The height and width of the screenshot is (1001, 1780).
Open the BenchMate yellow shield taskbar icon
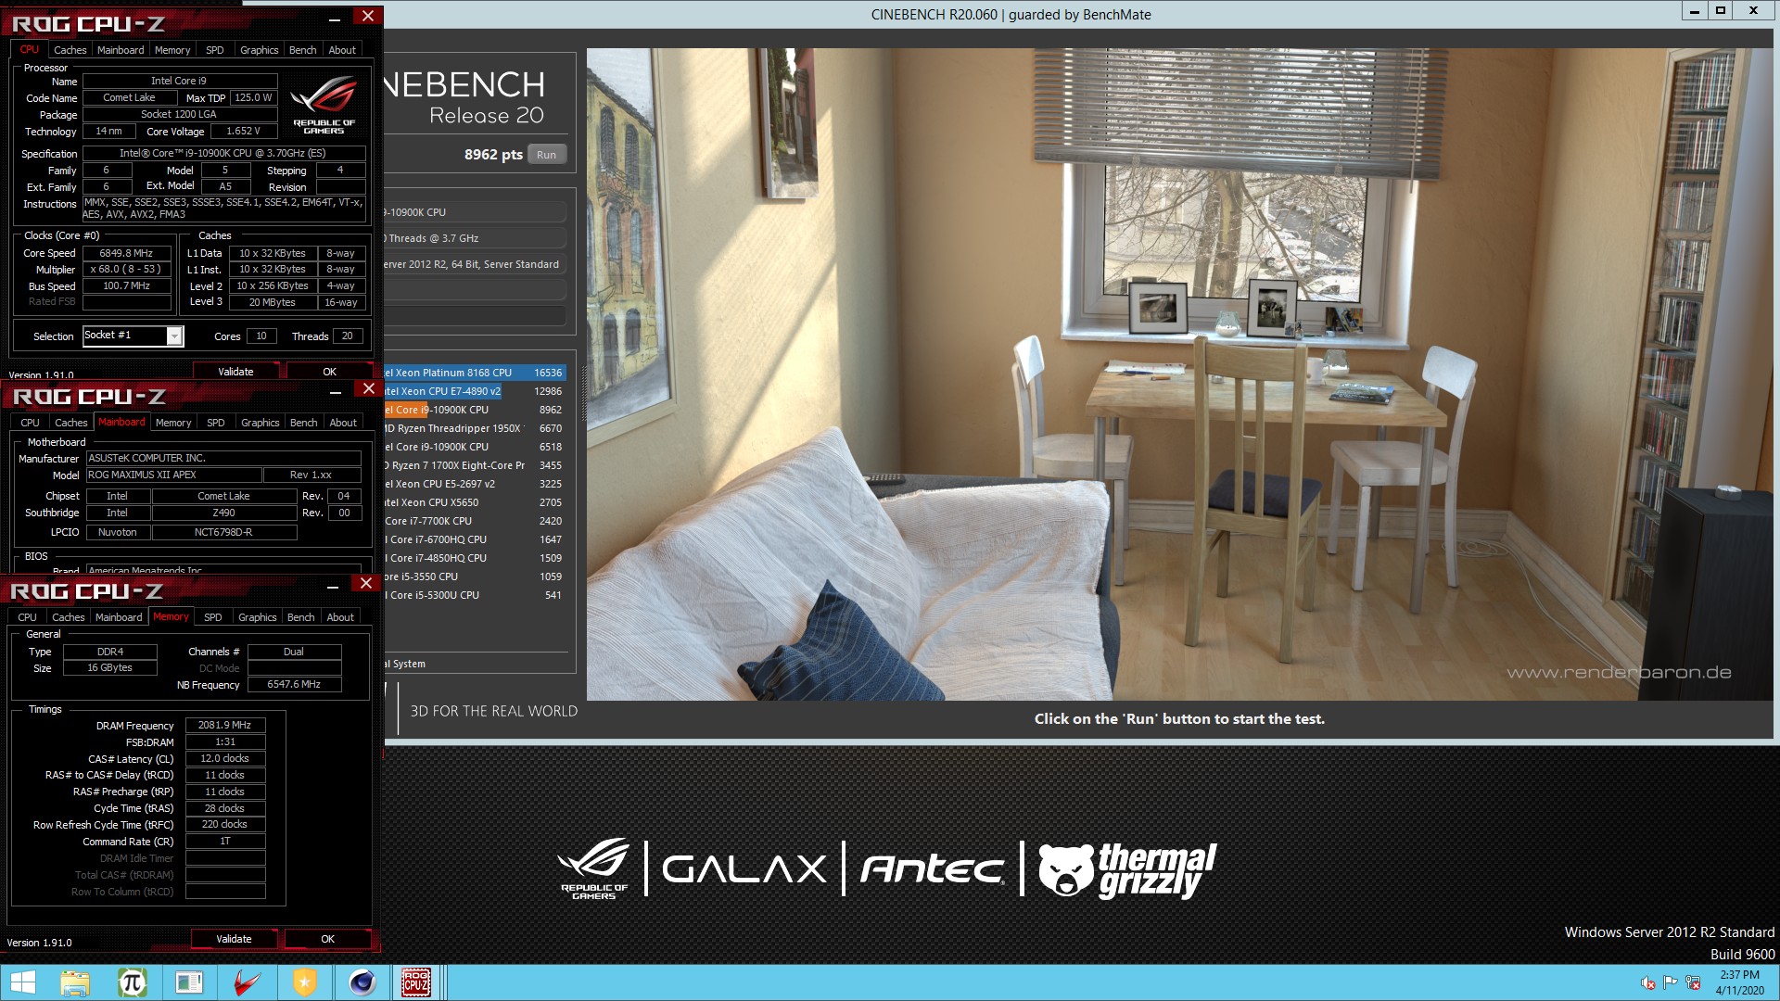305,982
